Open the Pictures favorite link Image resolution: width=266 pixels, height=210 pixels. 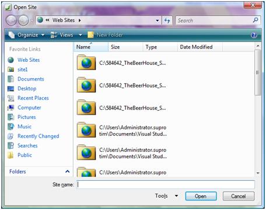click(x=27, y=117)
